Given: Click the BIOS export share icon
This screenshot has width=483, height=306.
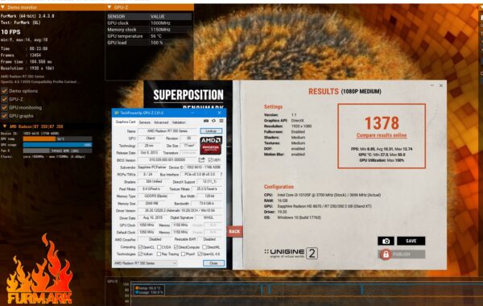Looking at the screenshot, I should (x=201, y=159).
